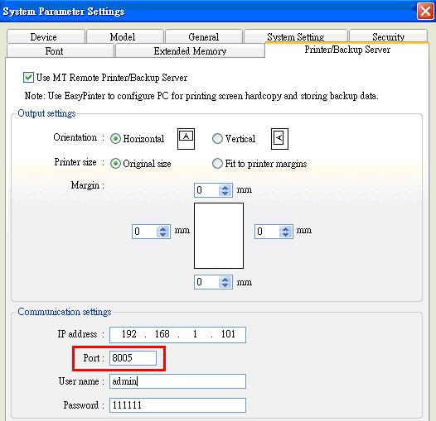Click the User name field

click(177, 381)
